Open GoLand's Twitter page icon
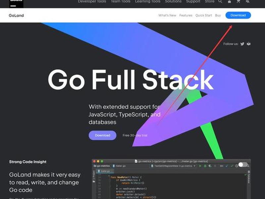Viewport: 265px width, 199px height. point(242,44)
